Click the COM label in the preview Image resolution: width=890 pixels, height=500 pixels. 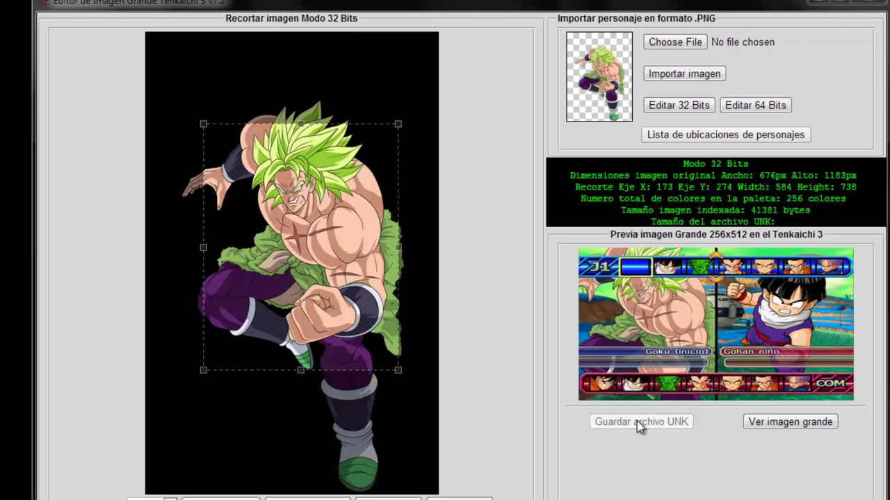coord(830,383)
